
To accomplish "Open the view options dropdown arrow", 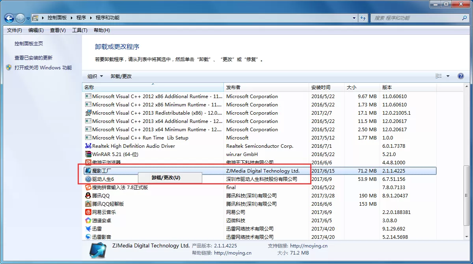I will tap(448, 76).
